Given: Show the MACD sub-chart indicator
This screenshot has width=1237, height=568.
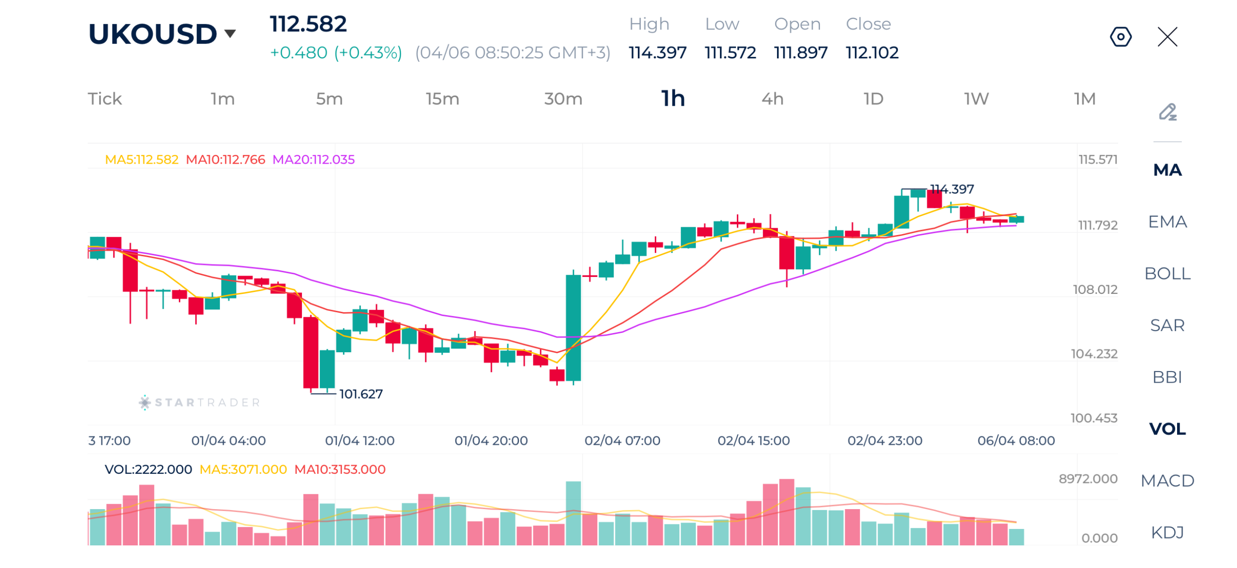Looking at the screenshot, I should [1167, 480].
